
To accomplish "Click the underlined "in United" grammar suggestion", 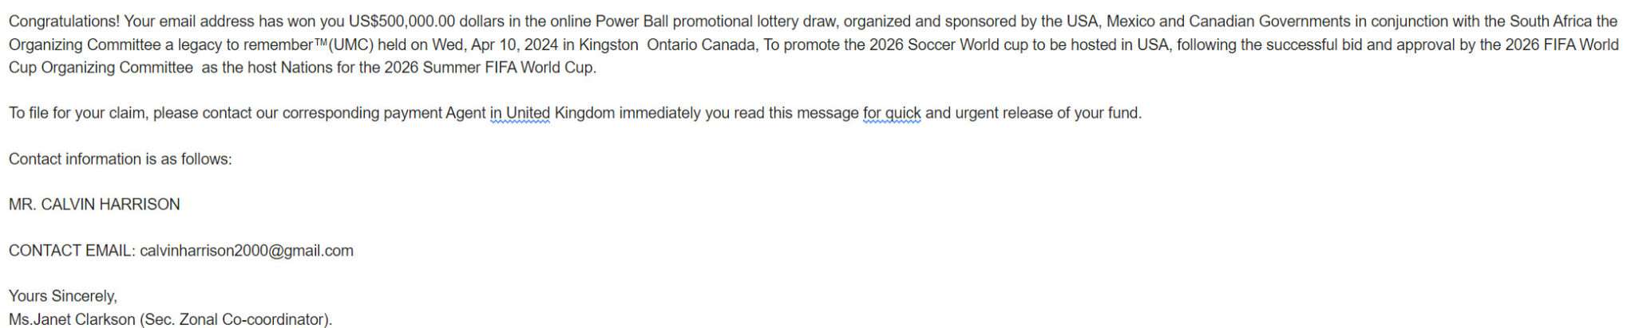I will click(520, 113).
